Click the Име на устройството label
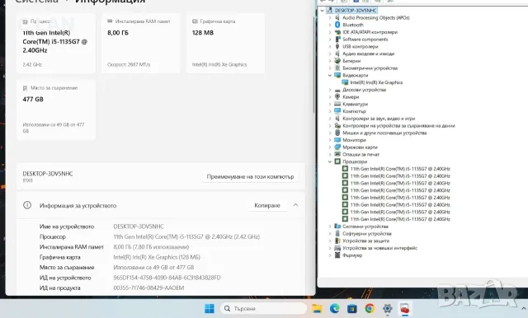The width and height of the screenshot is (528, 318). [x=67, y=227]
